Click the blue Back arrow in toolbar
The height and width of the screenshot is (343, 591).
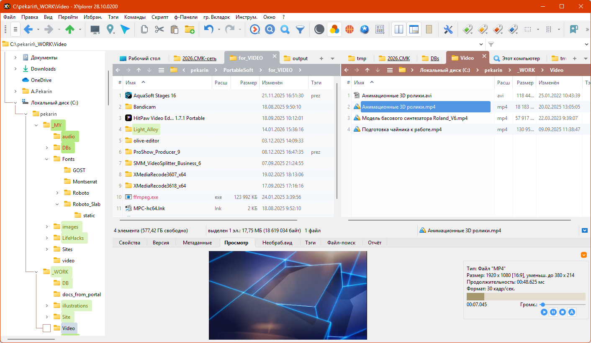pos(28,29)
